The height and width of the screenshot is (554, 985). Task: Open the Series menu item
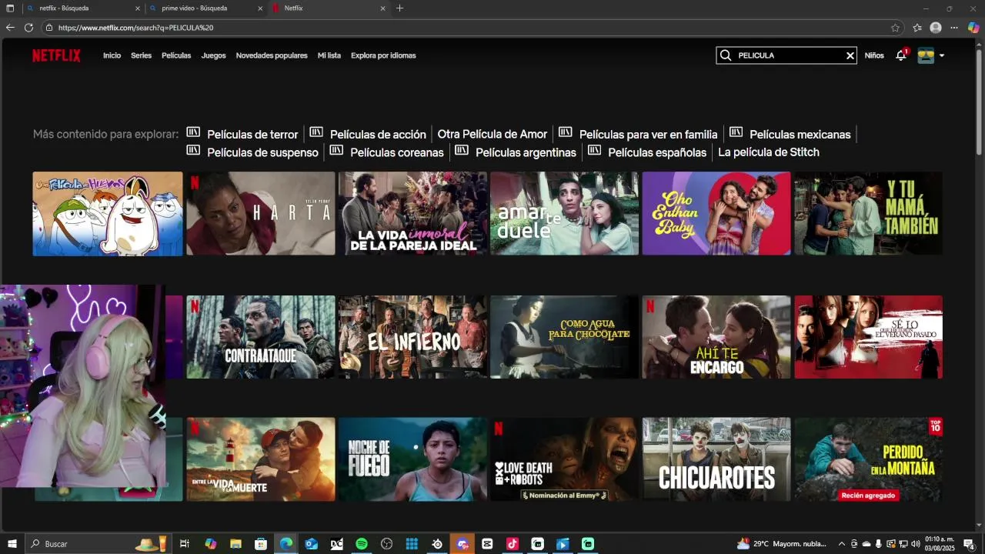tap(141, 55)
